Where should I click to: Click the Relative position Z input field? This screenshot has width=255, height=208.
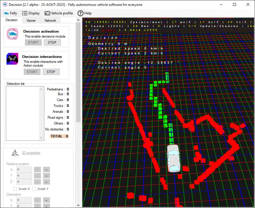(24, 182)
